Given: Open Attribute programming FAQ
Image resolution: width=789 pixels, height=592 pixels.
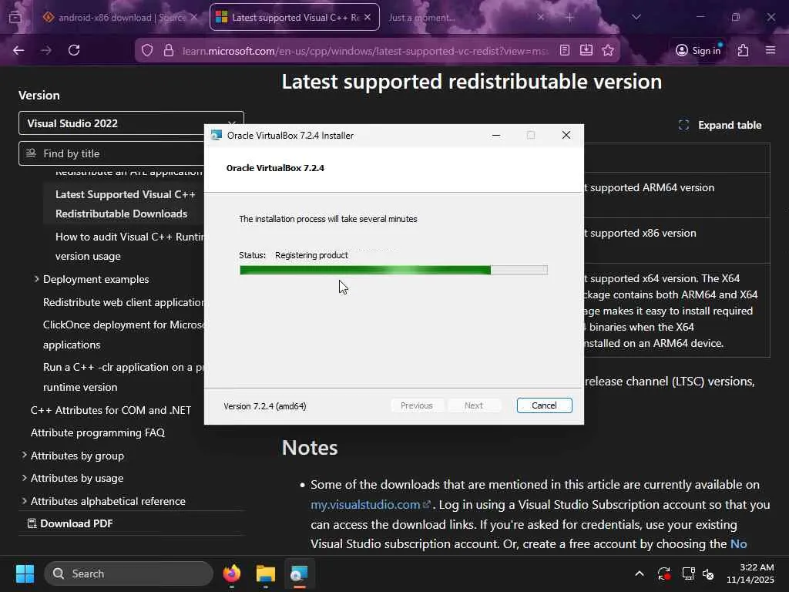Looking at the screenshot, I should pos(98,432).
